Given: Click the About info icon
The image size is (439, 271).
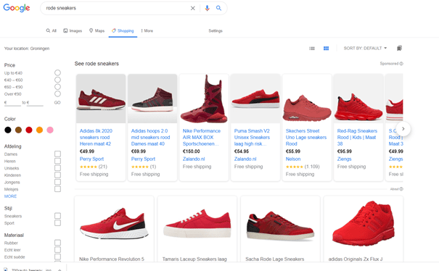Looking at the screenshot, I should 401,189.
